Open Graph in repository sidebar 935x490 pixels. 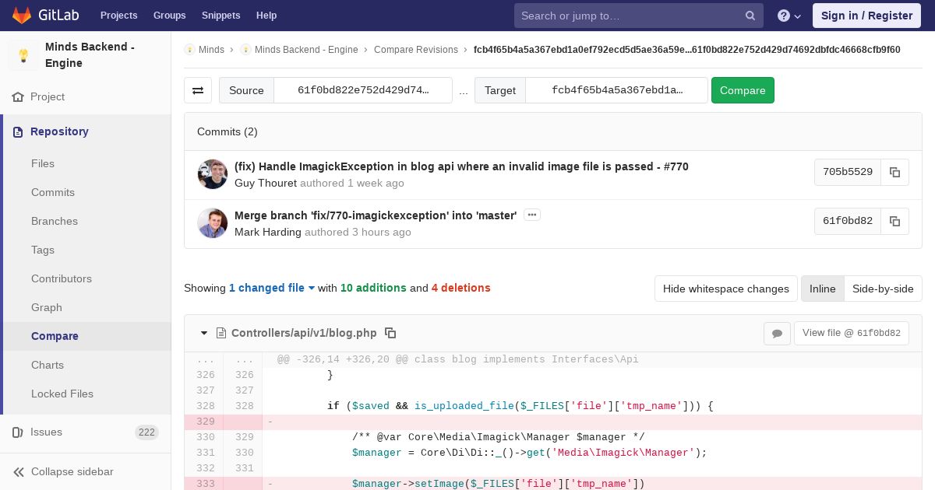pyautogui.click(x=47, y=308)
